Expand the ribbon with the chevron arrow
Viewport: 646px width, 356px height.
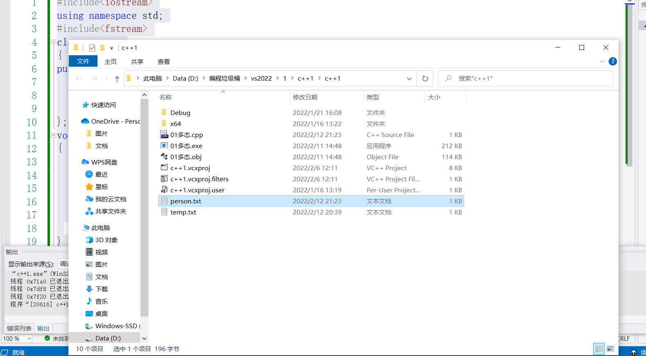tap(602, 61)
